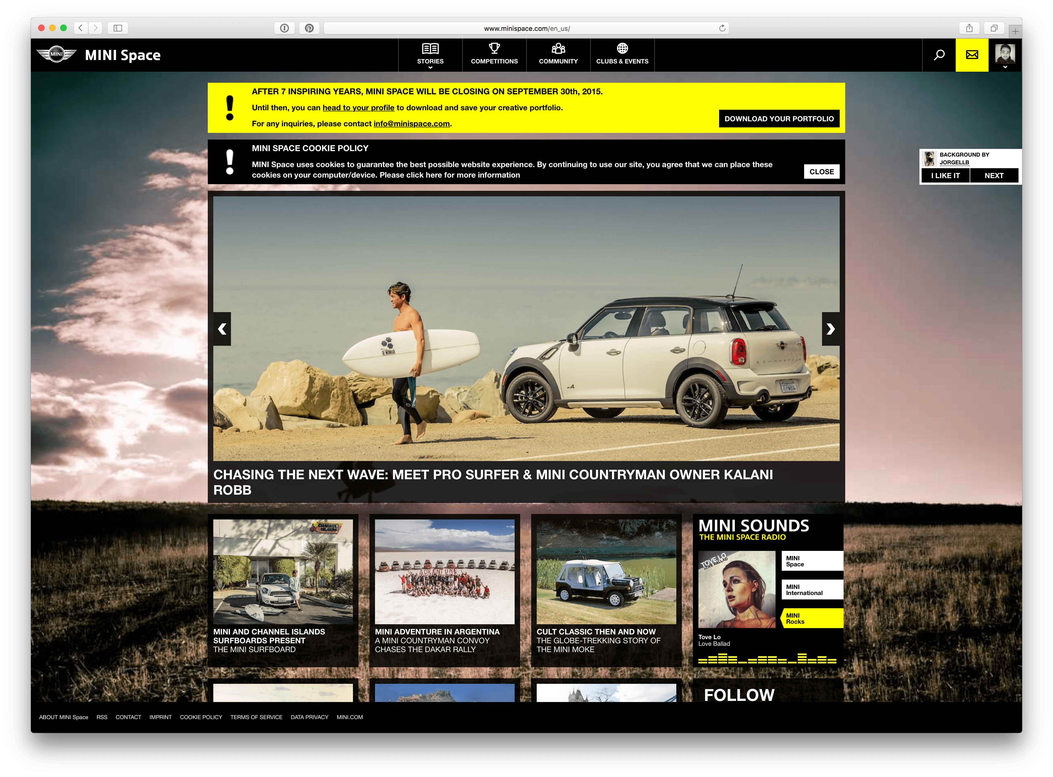1053x777 pixels.
Task: Click the info@minispace.com email link
Action: coord(411,124)
